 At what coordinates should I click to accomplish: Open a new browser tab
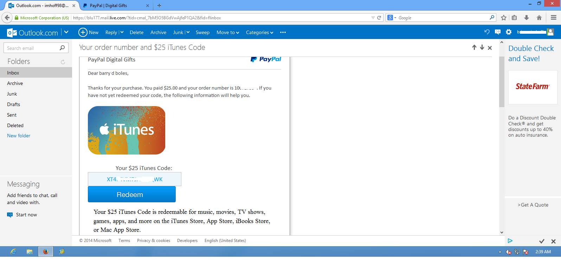coord(159,6)
